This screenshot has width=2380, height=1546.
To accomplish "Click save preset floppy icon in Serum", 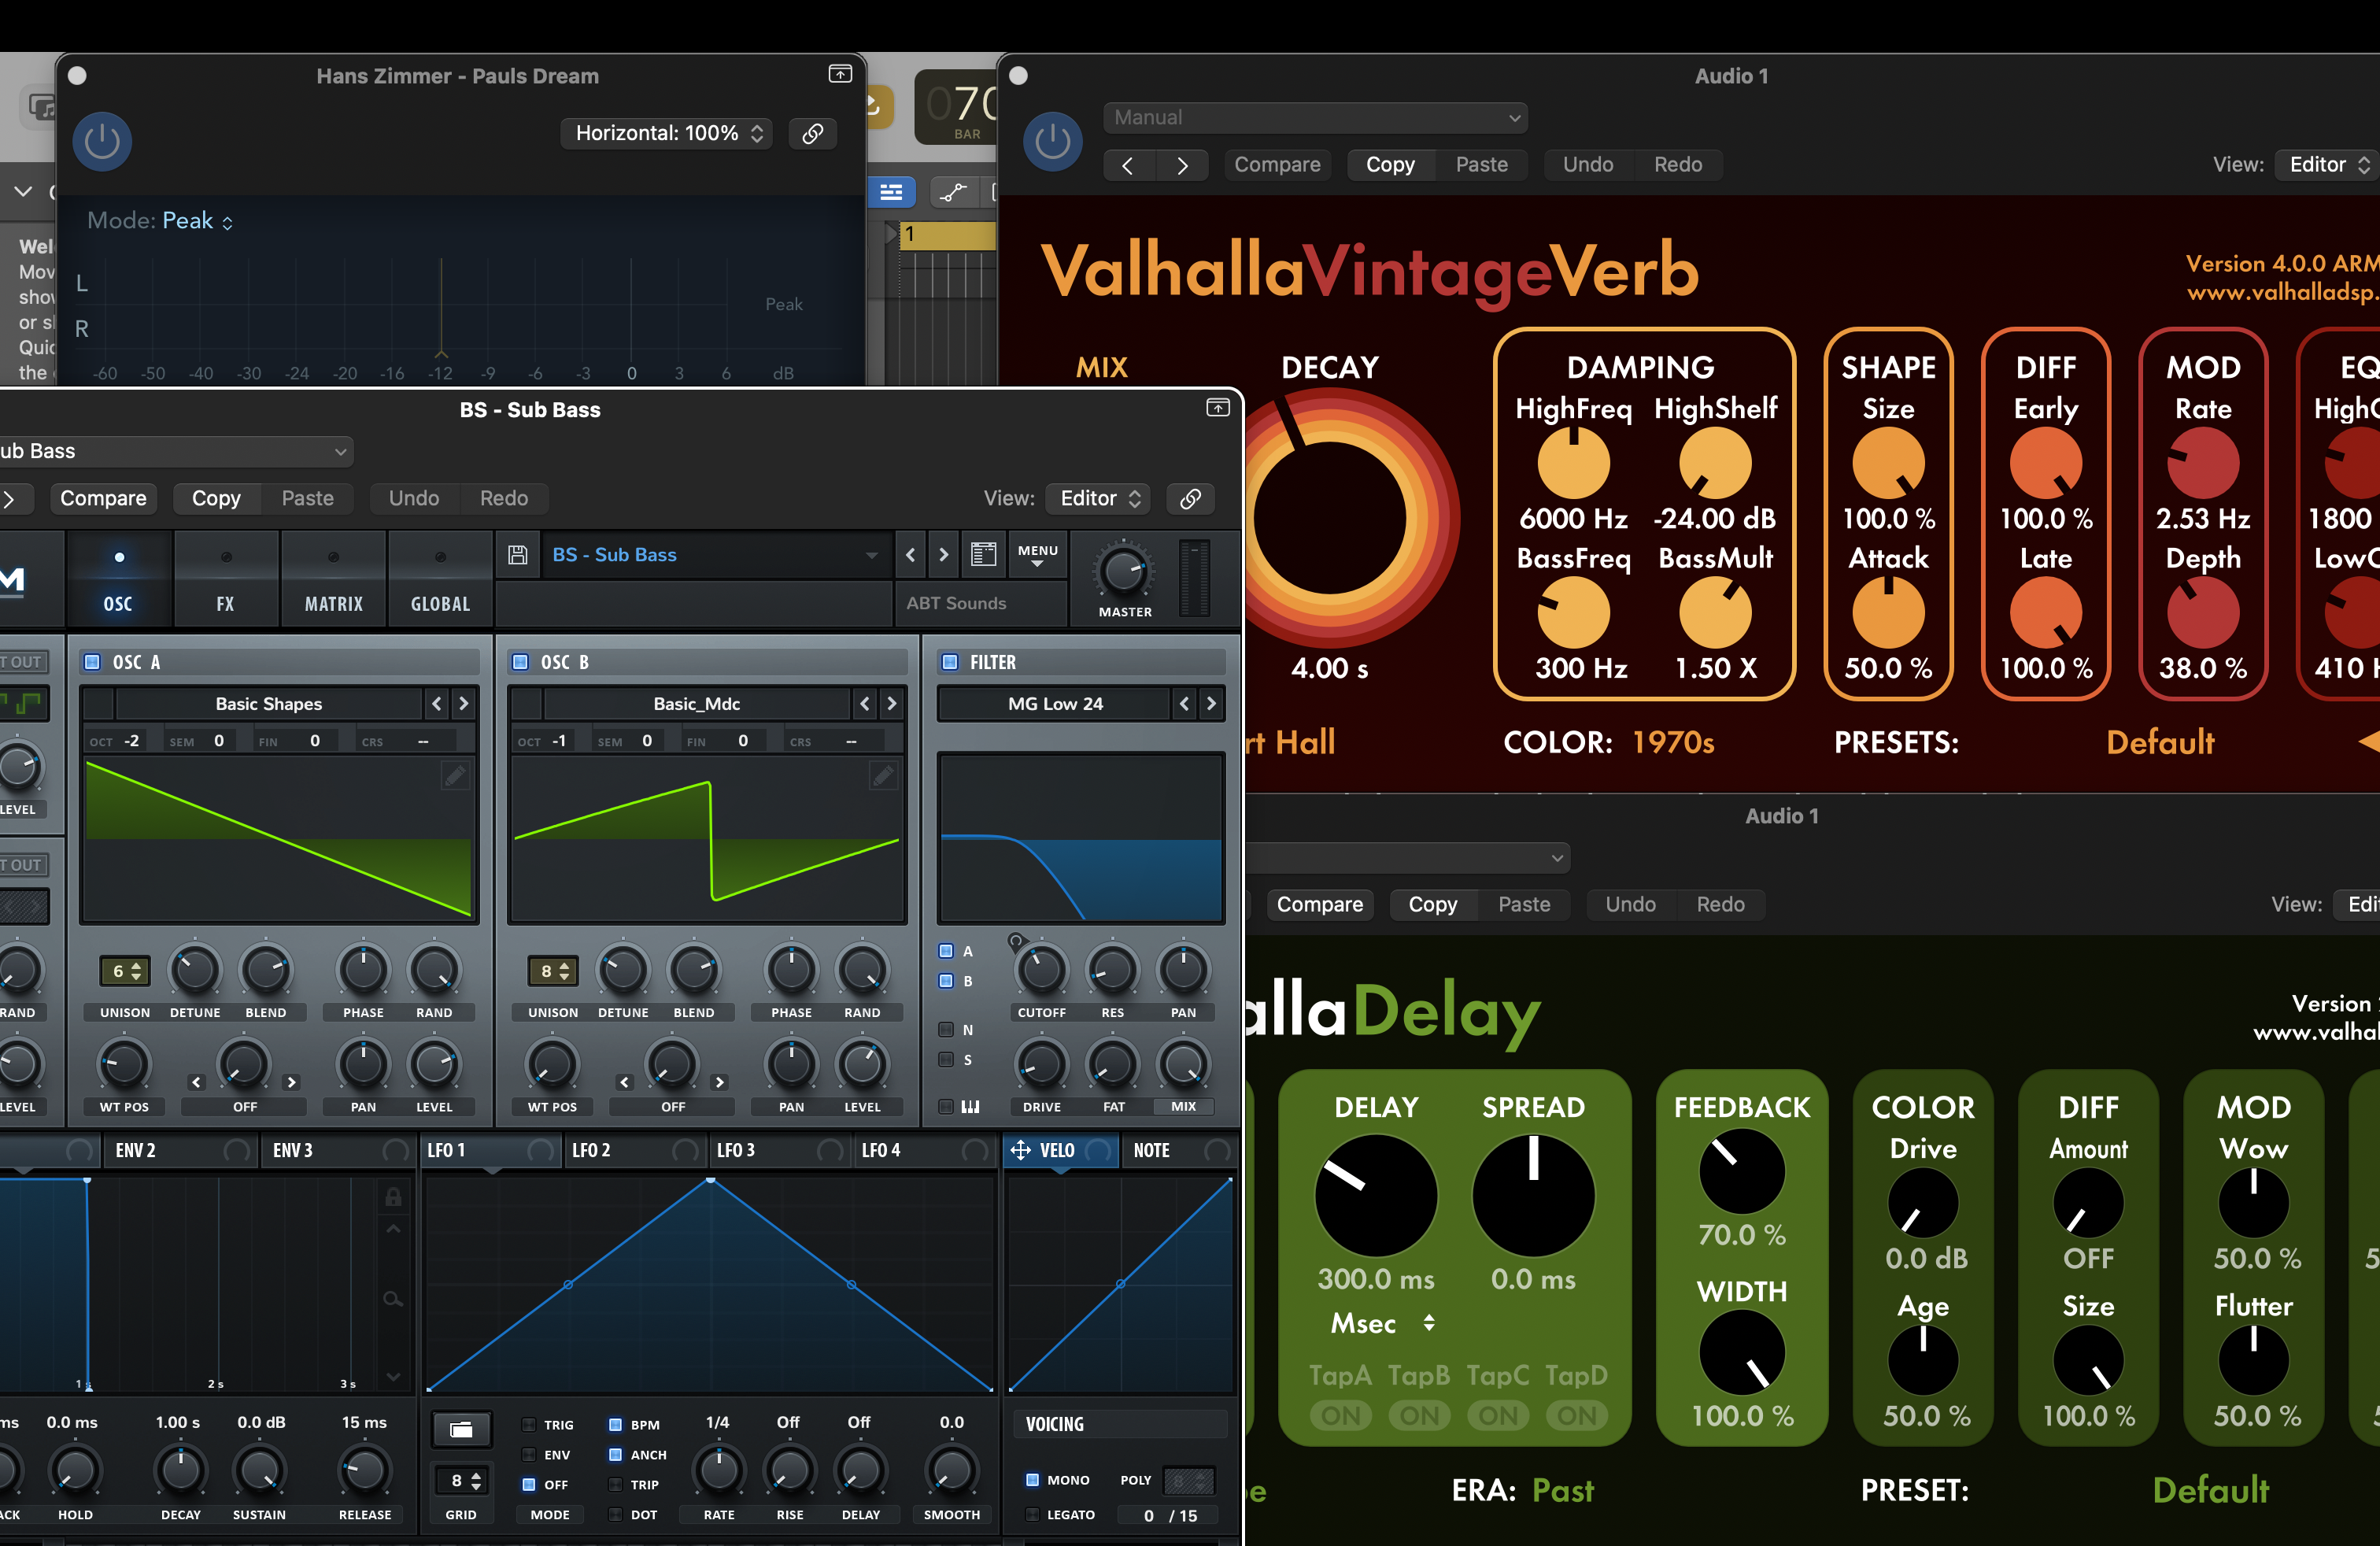I will pyautogui.click(x=518, y=555).
